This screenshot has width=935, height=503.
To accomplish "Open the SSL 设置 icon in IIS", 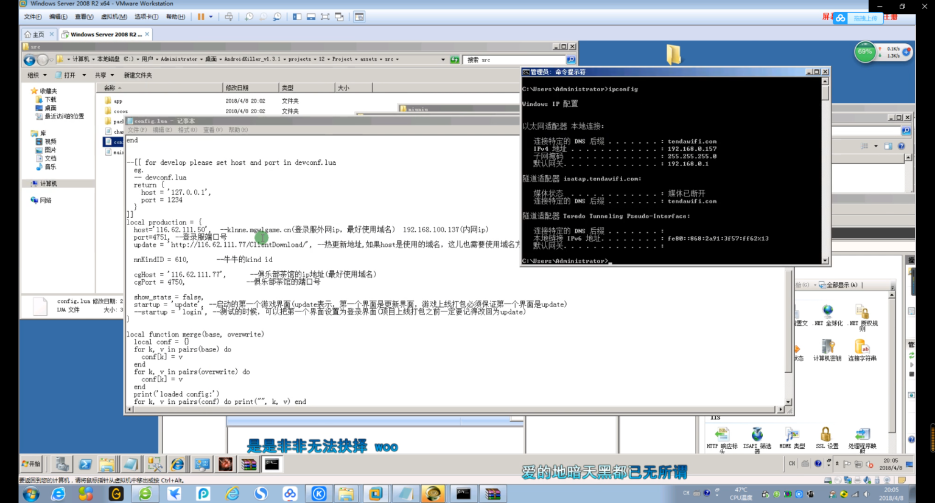I will pyautogui.click(x=826, y=437).
